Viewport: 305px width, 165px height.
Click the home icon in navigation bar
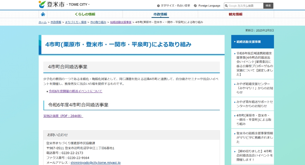[x=43, y=14]
